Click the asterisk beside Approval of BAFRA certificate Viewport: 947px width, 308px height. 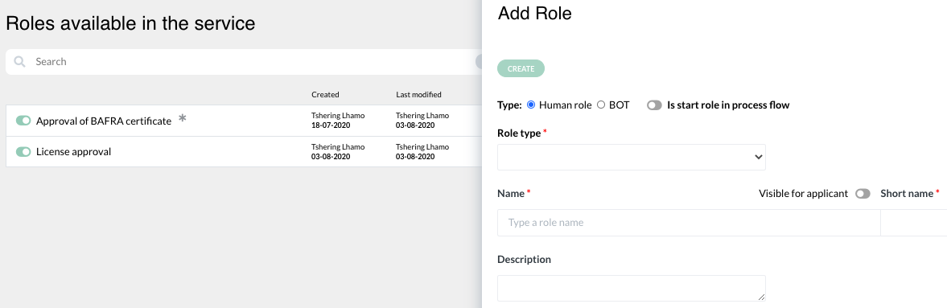pyautogui.click(x=183, y=118)
